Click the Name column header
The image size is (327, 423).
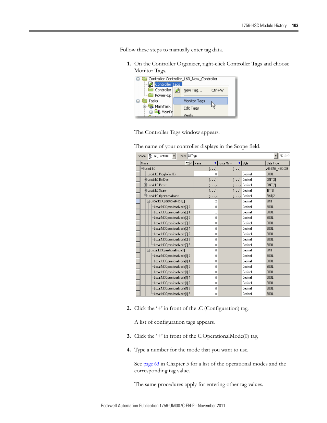[167, 163]
